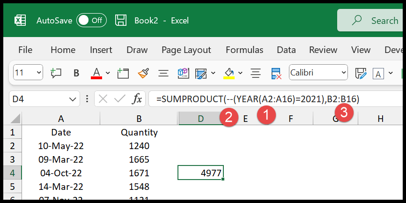
Task: Click the cell with 14-Mar-22
Action: coord(61,187)
